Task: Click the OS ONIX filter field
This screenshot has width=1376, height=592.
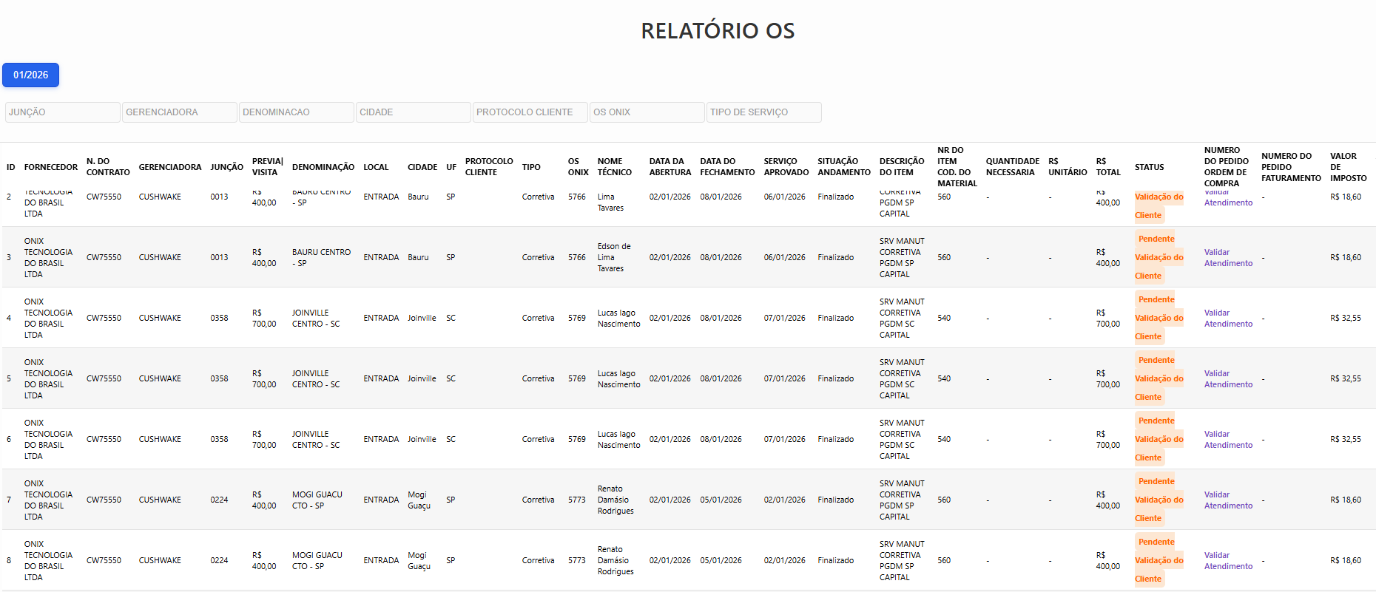Action: pos(647,112)
